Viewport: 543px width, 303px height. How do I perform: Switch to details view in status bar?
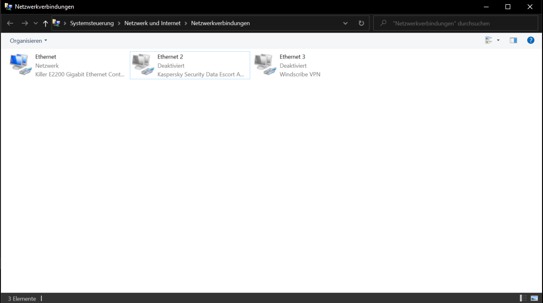pos(523,298)
